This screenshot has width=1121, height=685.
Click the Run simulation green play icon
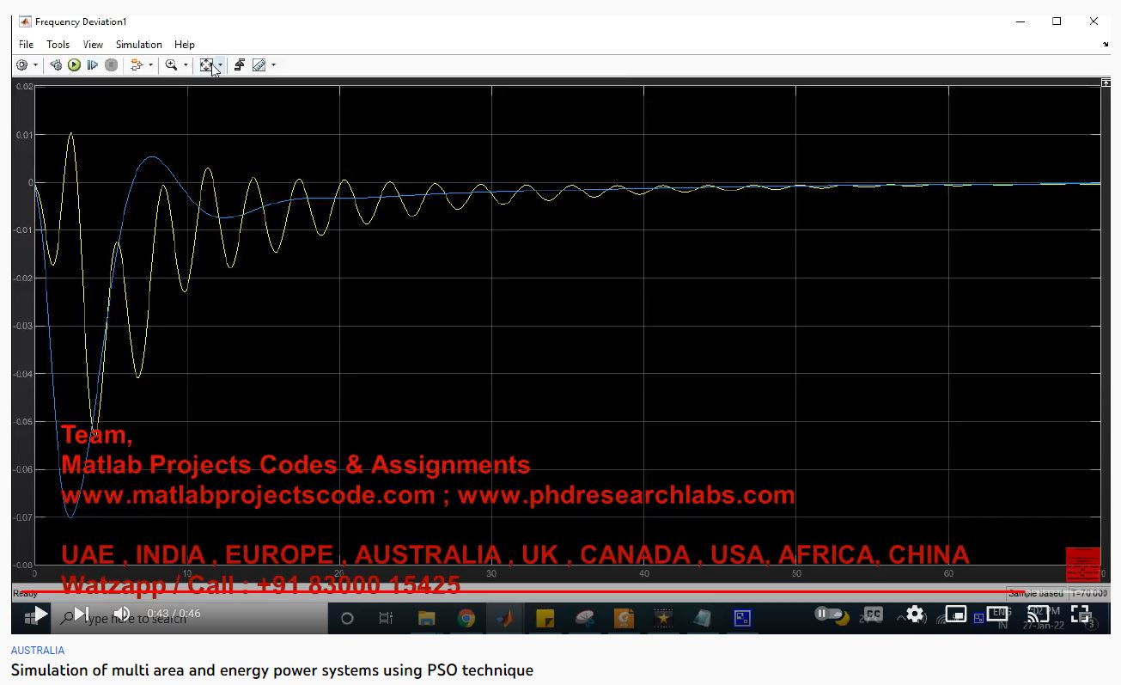tap(75, 65)
